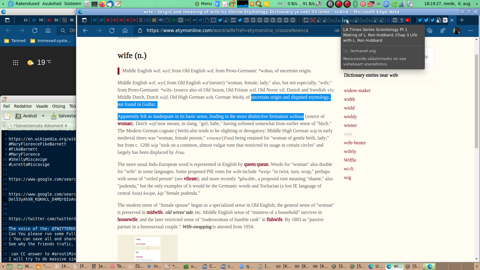The image size is (480, 270).
Task: Open the 'Taimed' bookmarks folder
Action: coord(15,41)
